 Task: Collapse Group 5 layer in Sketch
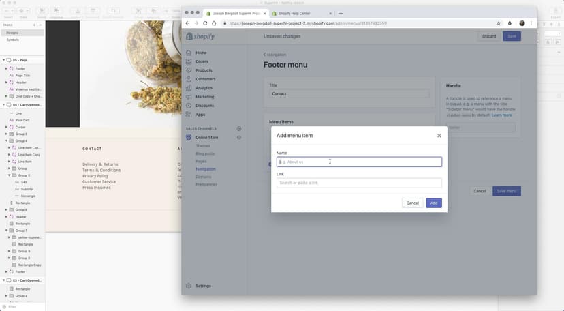pos(10,175)
